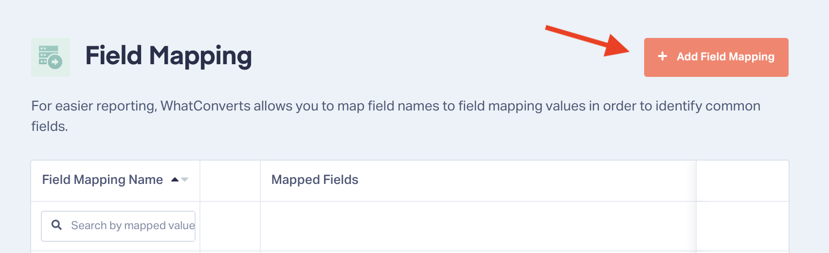
Task: Select the Mapped Fields column header
Action: 315,180
